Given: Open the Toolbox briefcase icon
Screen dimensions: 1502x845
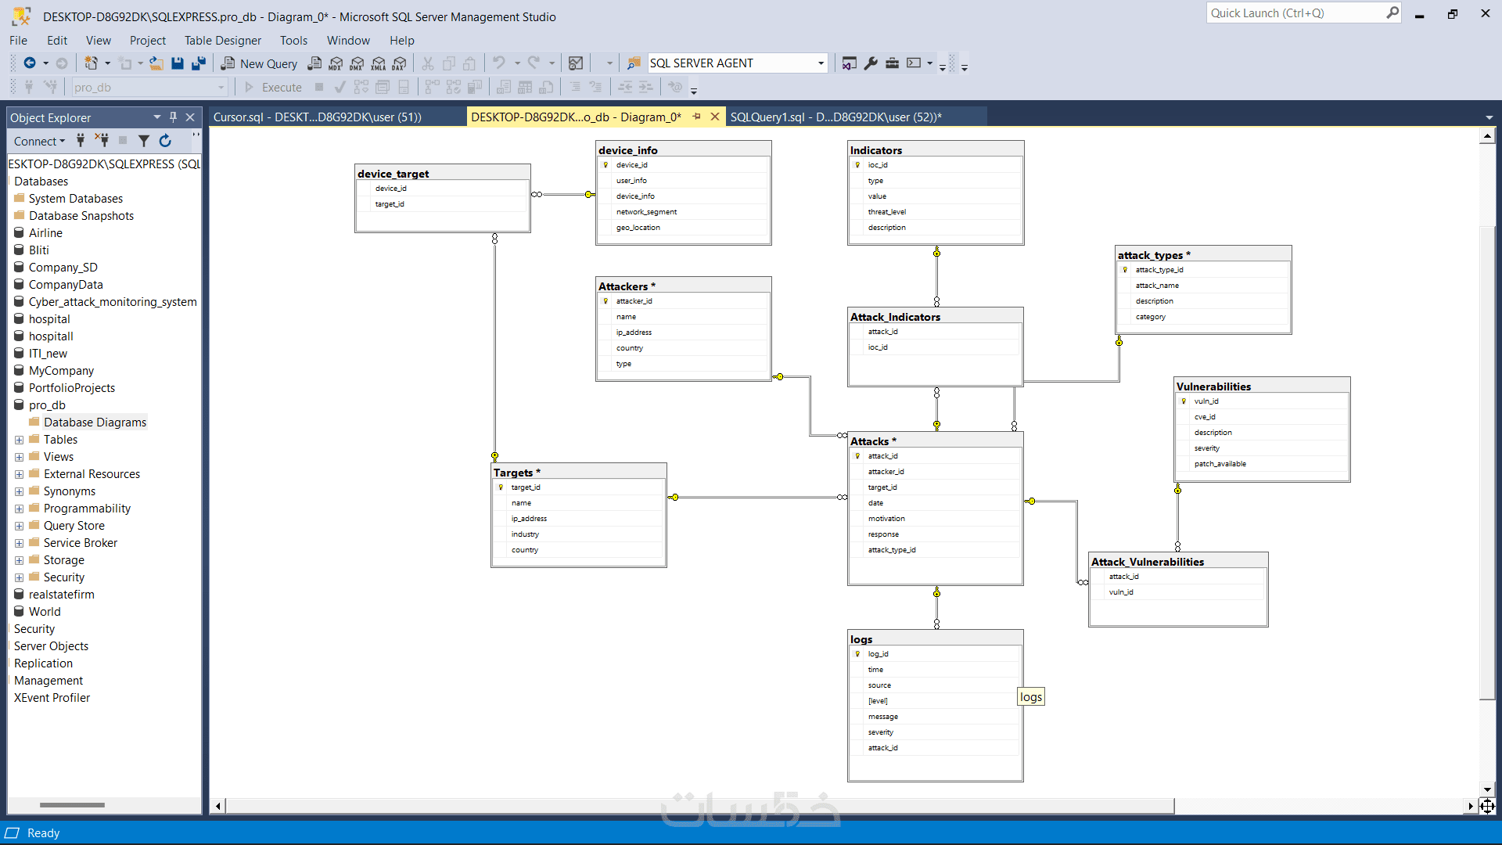Looking at the screenshot, I should coord(892,63).
